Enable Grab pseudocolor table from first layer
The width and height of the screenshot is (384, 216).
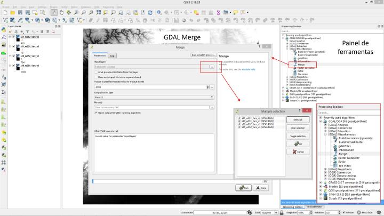pos(96,72)
